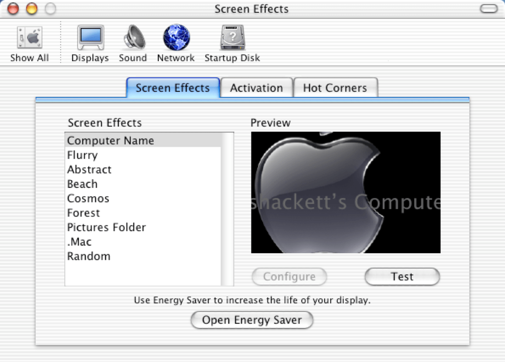Switch to the Activation tab
This screenshot has height=362, width=505.
[257, 88]
